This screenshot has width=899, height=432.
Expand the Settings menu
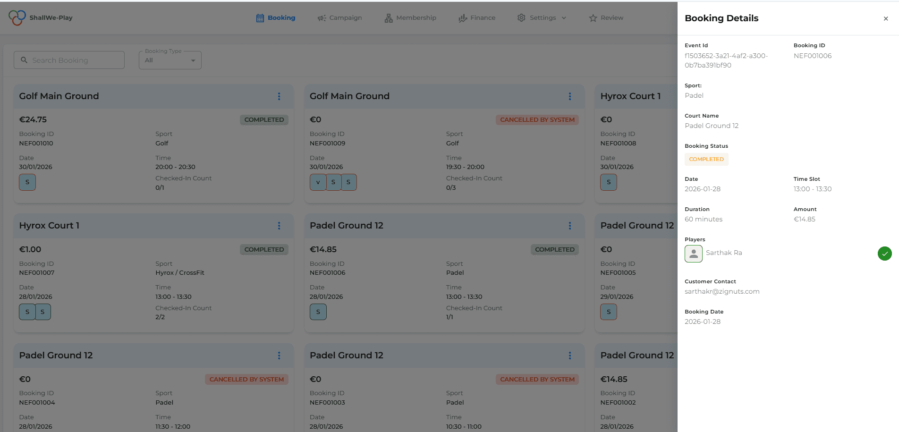(x=542, y=18)
